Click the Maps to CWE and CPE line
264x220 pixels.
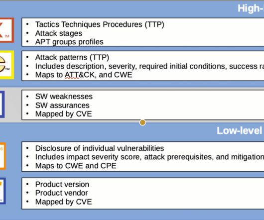76,166
